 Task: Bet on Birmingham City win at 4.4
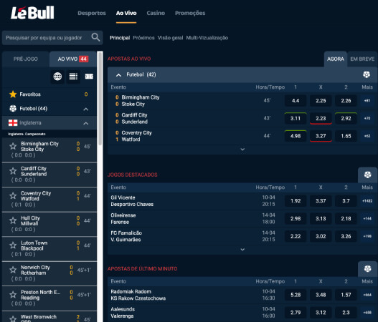click(296, 100)
